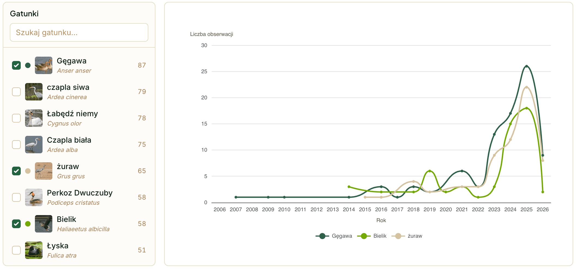The width and height of the screenshot is (577, 269).
Task: Click the żuraw crane thumbnail
Action: tap(44, 171)
